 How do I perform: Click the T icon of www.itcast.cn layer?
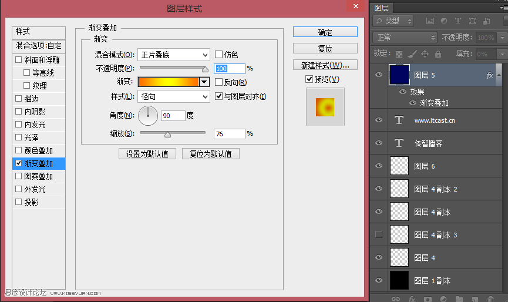pyautogui.click(x=399, y=120)
